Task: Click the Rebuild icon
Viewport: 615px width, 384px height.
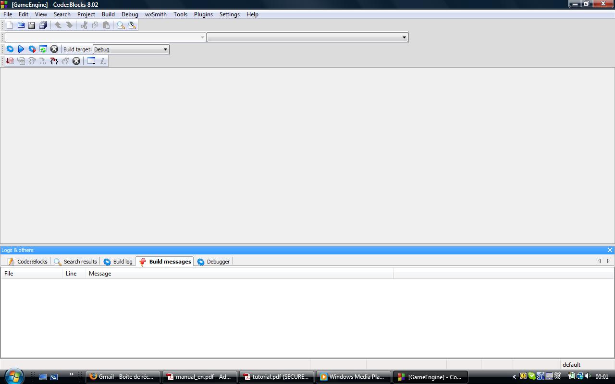Action: 43,49
